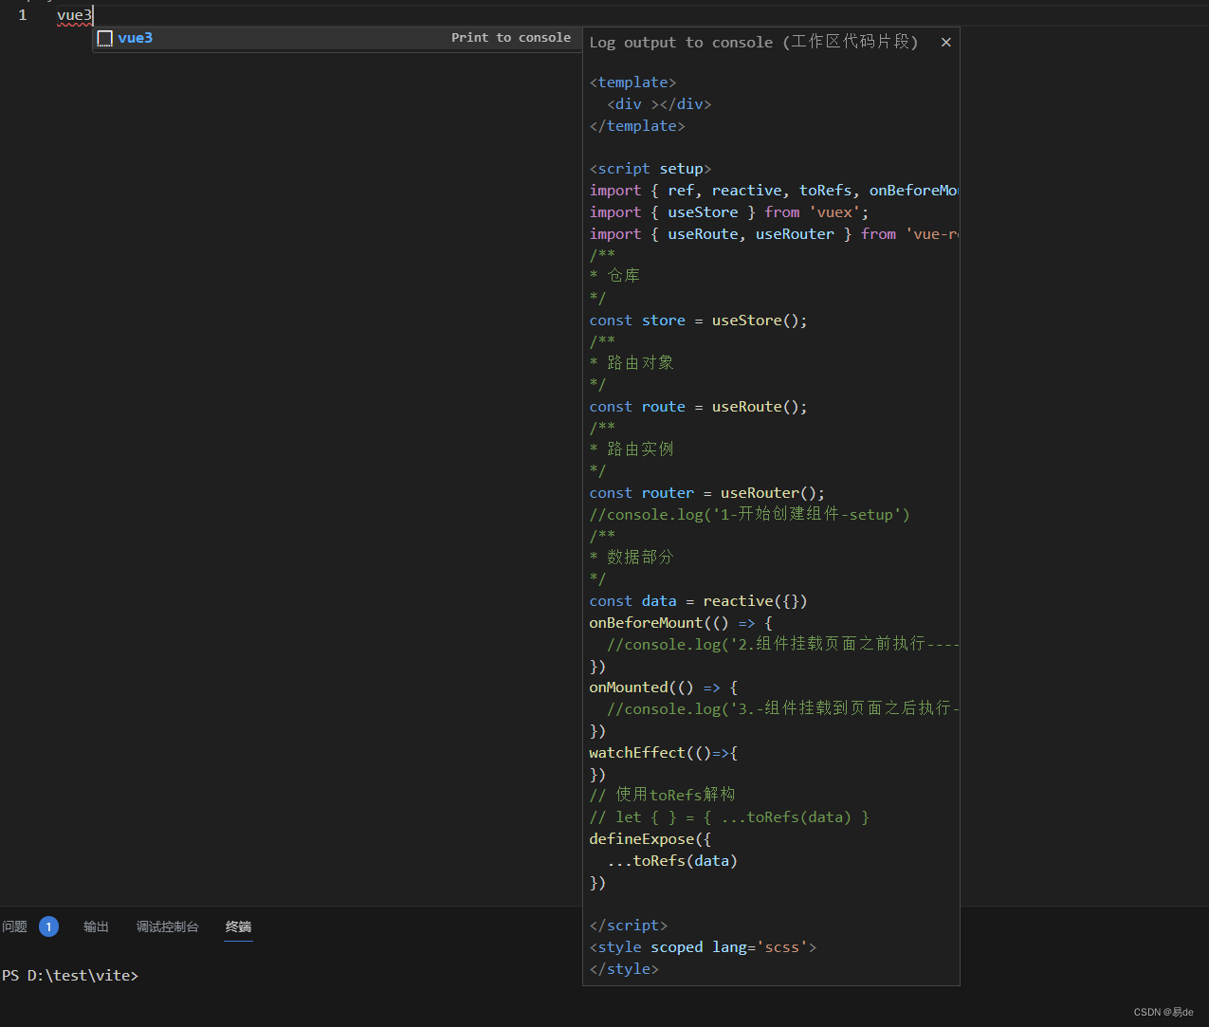Click the terminal prompt PS D:\test\vite>
Screen dimensions: 1209x1027
(70, 975)
